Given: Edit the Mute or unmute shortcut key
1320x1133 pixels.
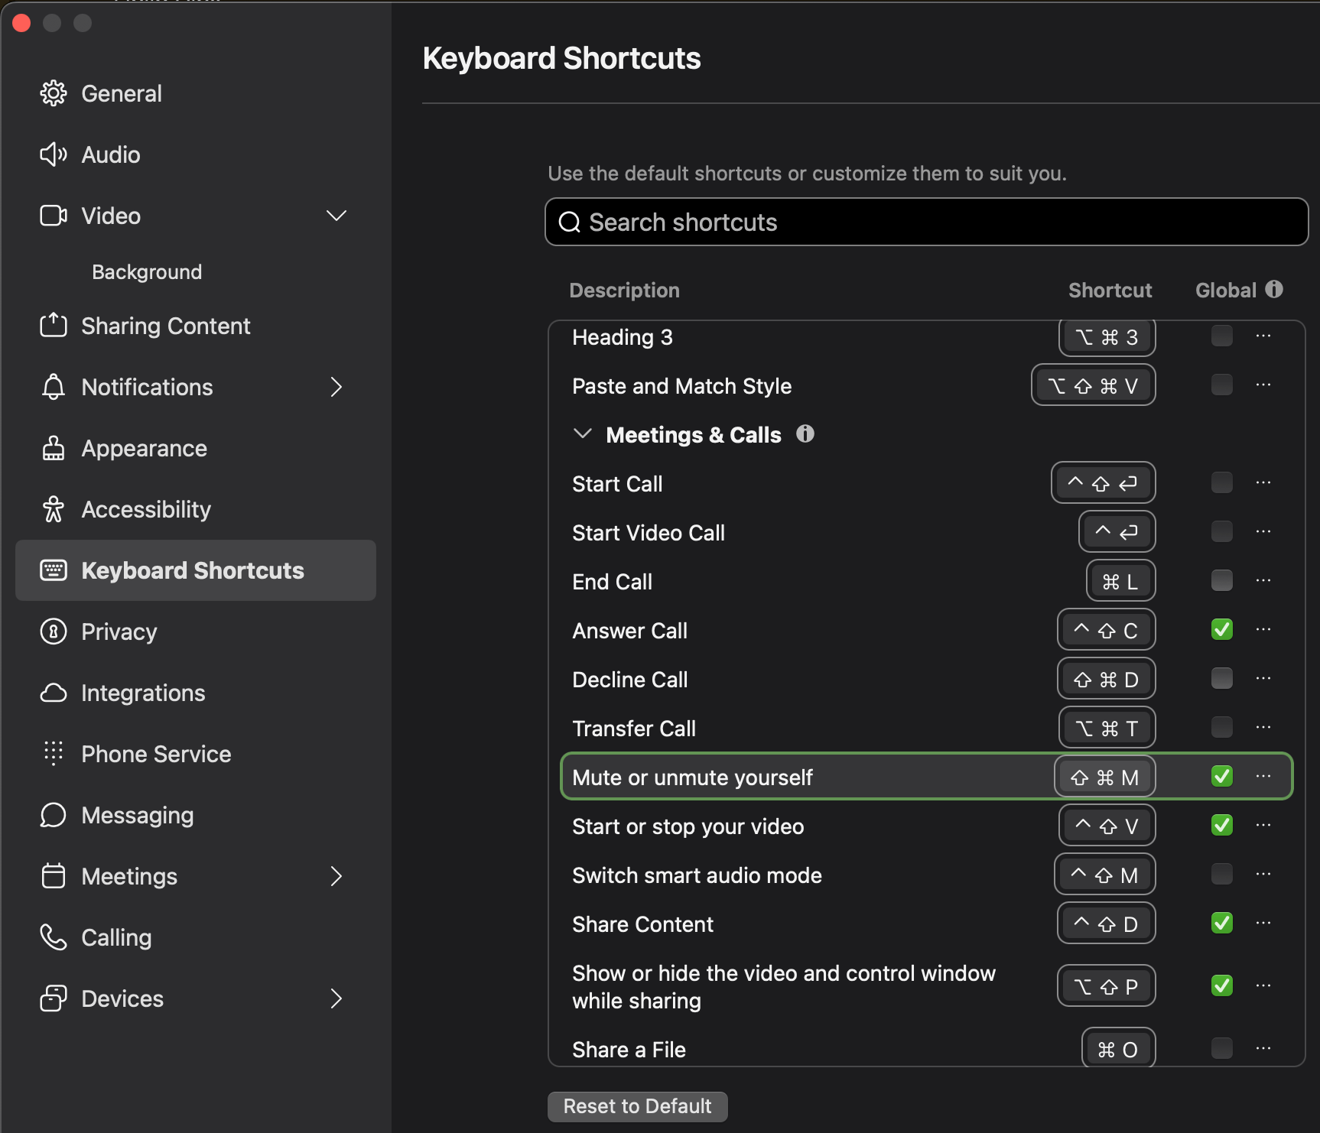Looking at the screenshot, I should click(1104, 777).
